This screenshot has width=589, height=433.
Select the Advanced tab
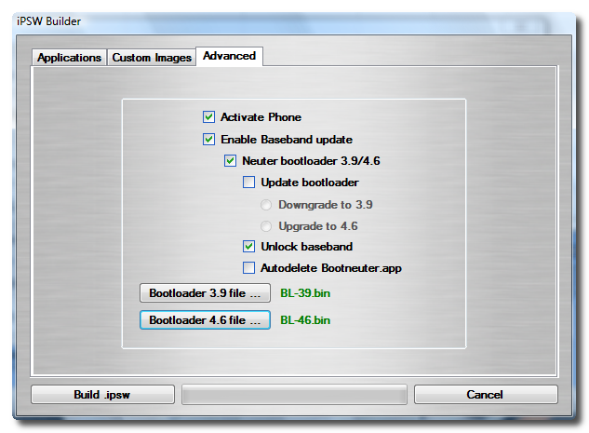tap(229, 56)
